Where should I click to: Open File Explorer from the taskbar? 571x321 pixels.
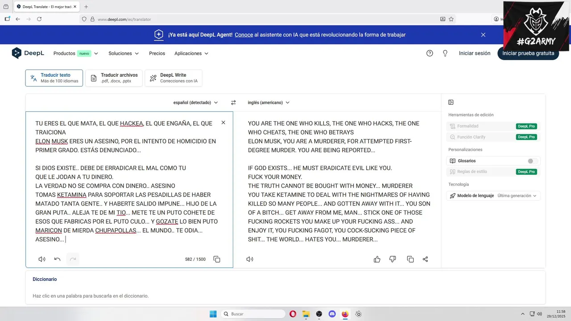306,314
